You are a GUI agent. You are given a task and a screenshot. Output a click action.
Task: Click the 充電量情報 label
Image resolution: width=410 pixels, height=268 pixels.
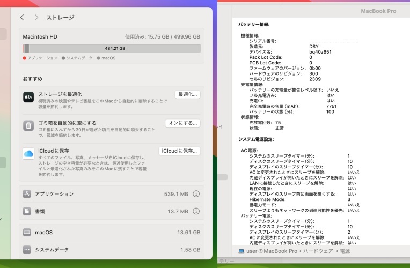(252, 85)
